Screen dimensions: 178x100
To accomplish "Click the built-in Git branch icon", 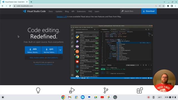I will [x=106, y=90].
